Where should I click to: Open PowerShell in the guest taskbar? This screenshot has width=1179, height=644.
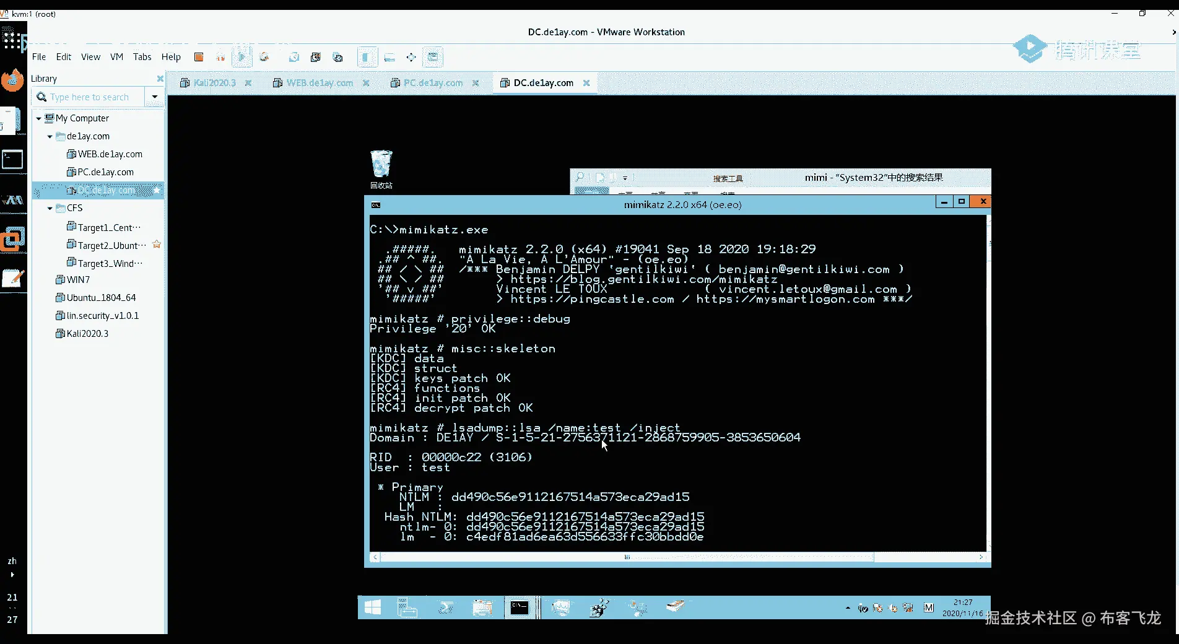coord(445,608)
